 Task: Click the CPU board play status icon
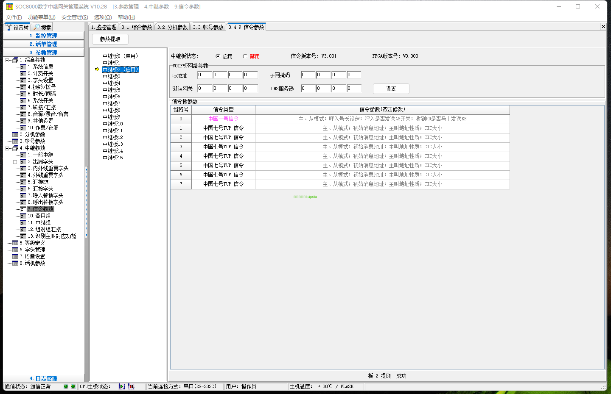point(122,386)
